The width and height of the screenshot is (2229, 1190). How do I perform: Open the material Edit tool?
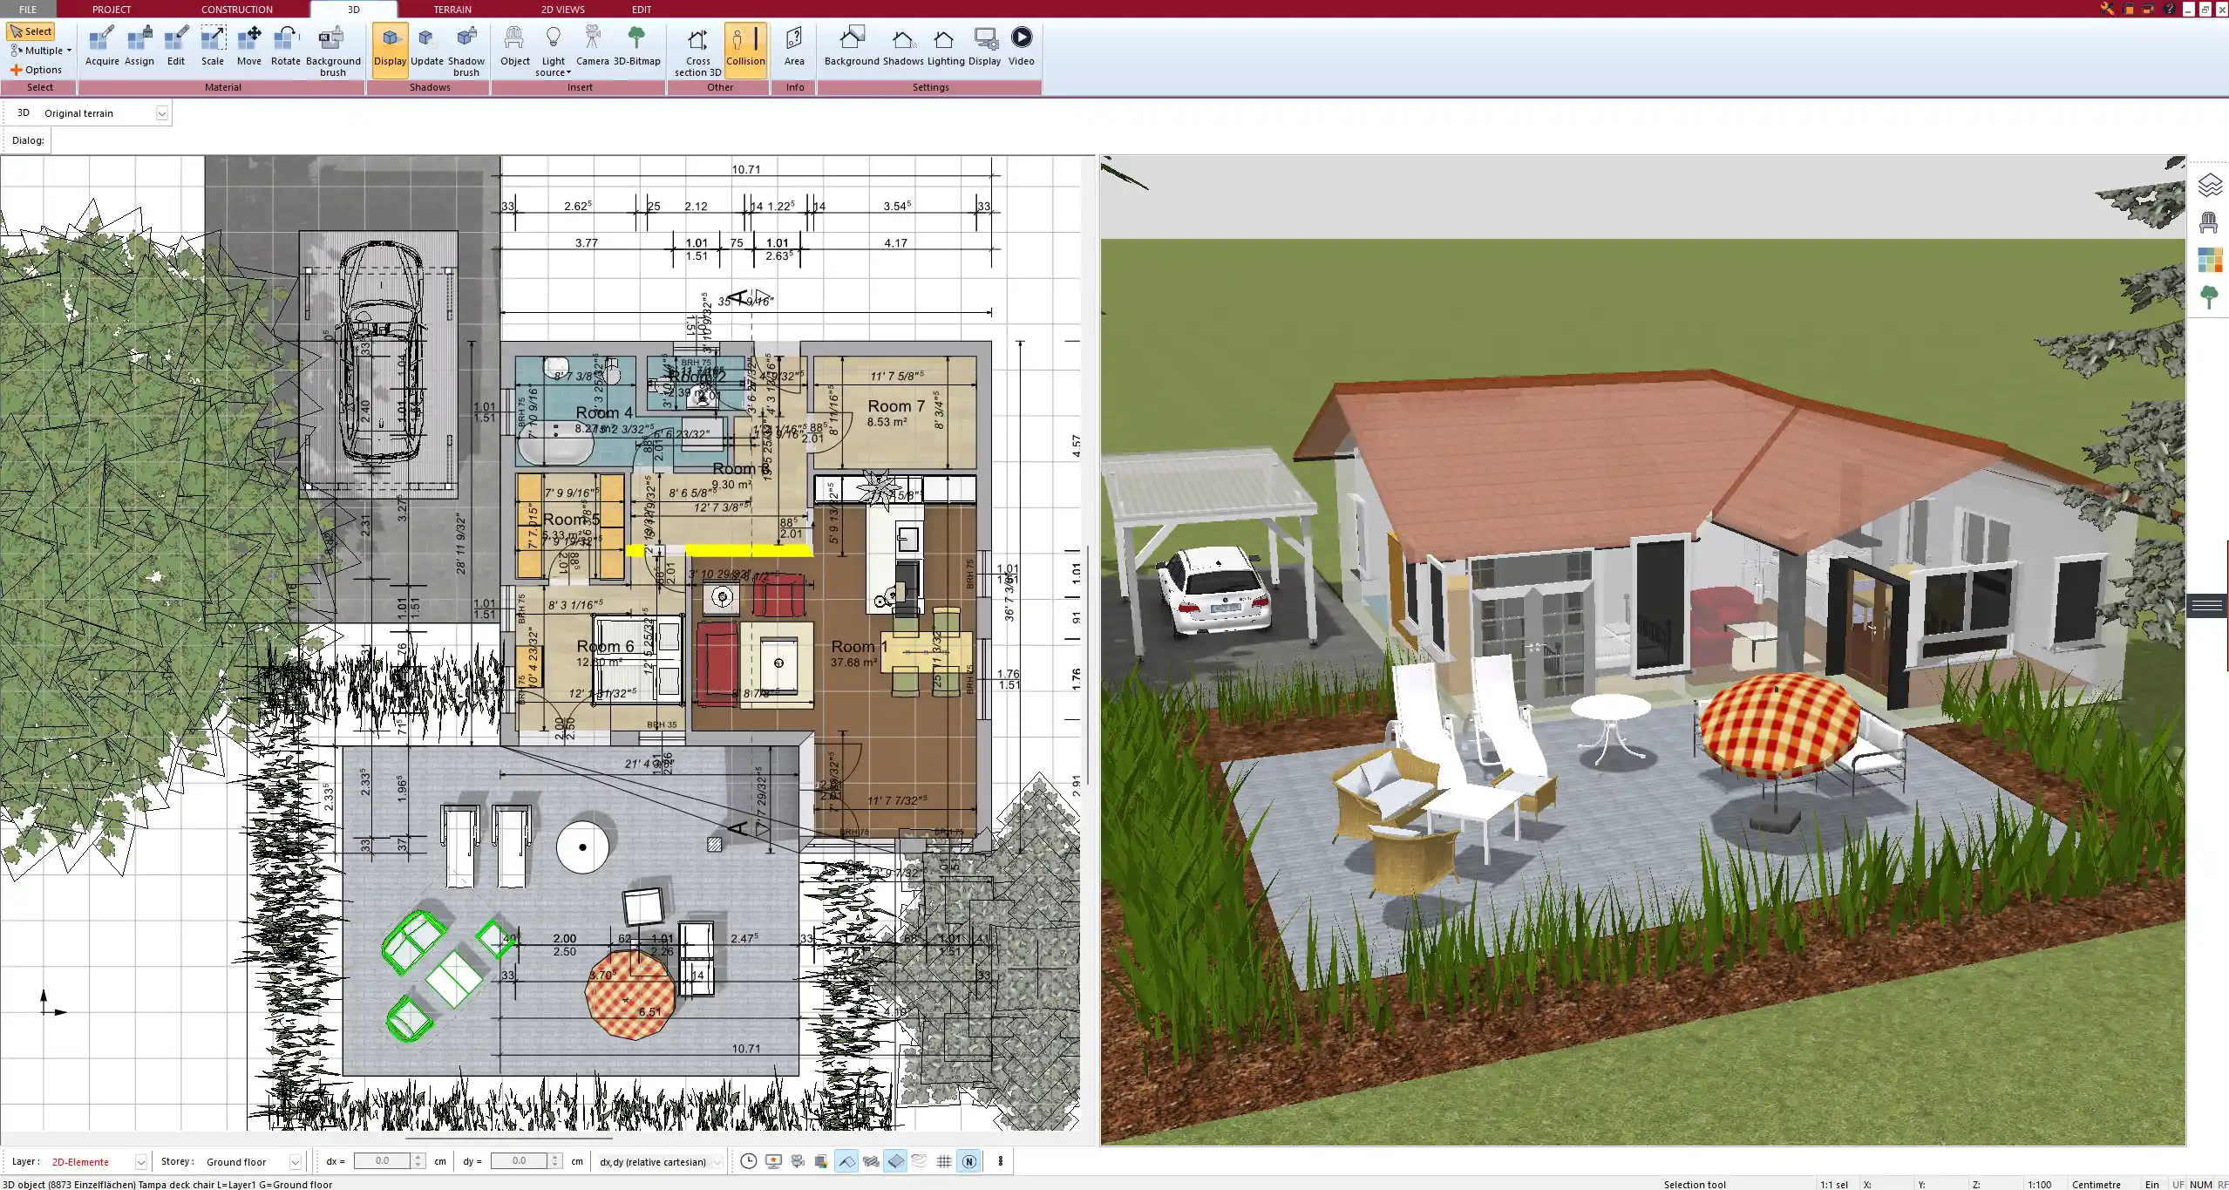click(x=176, y=46)
